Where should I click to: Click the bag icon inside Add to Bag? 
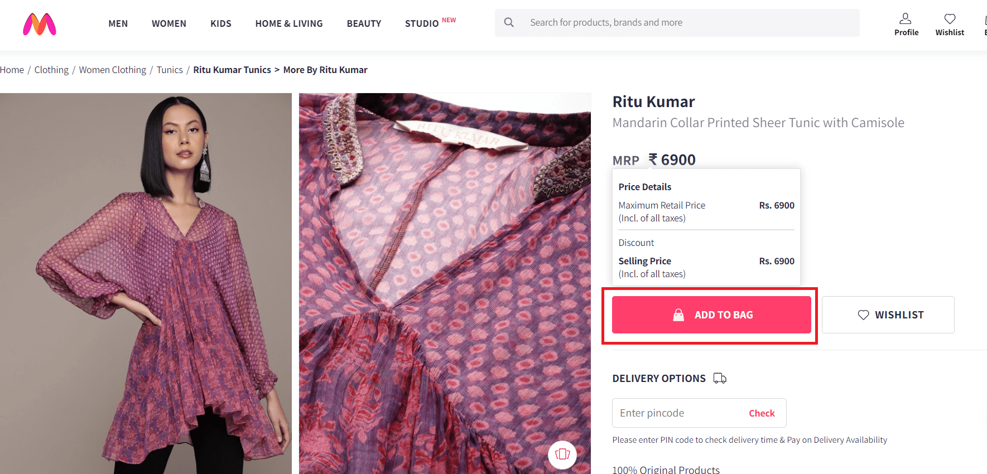679,315
